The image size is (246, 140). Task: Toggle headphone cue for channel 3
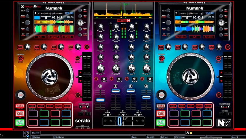pos(96,79)
